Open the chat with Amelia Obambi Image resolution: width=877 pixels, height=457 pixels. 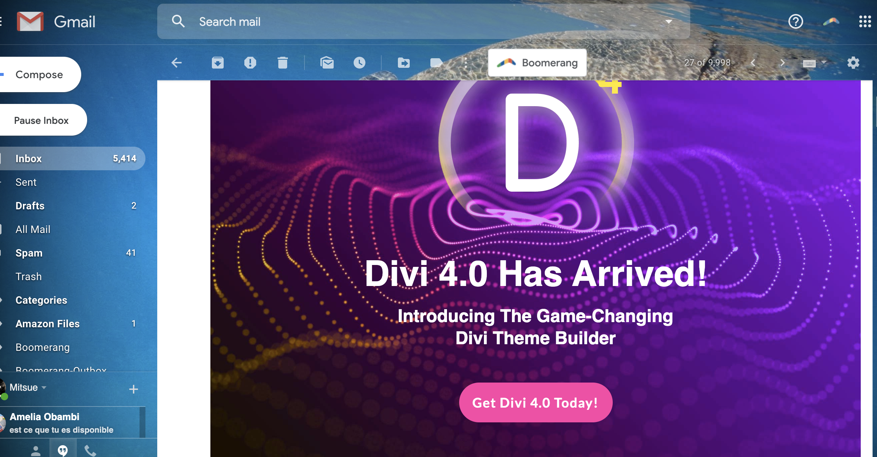point(70,423)
